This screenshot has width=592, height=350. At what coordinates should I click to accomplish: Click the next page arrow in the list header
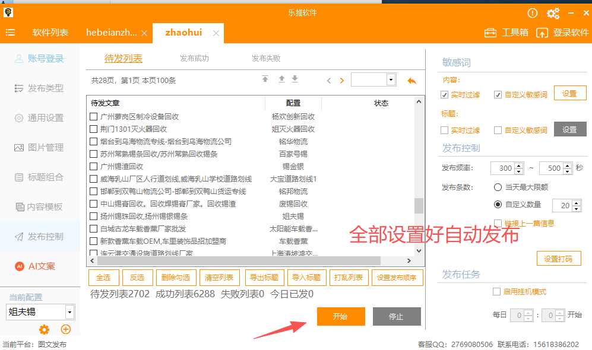tap(341, 79)
